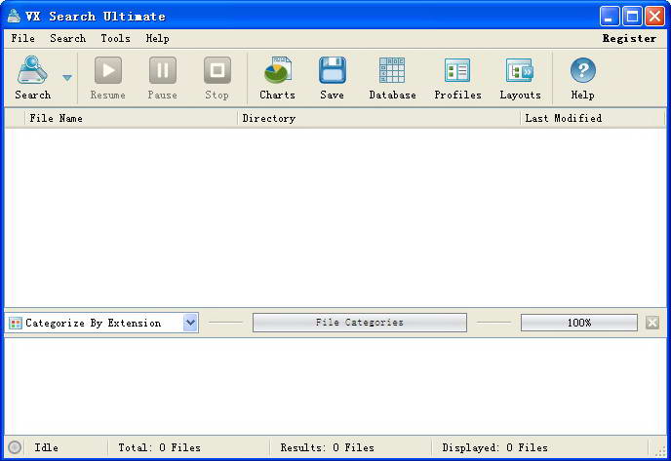This screenshot has width=671, height=461.
Task: Click the Idle status text
Action: click(x=46, y=447)
